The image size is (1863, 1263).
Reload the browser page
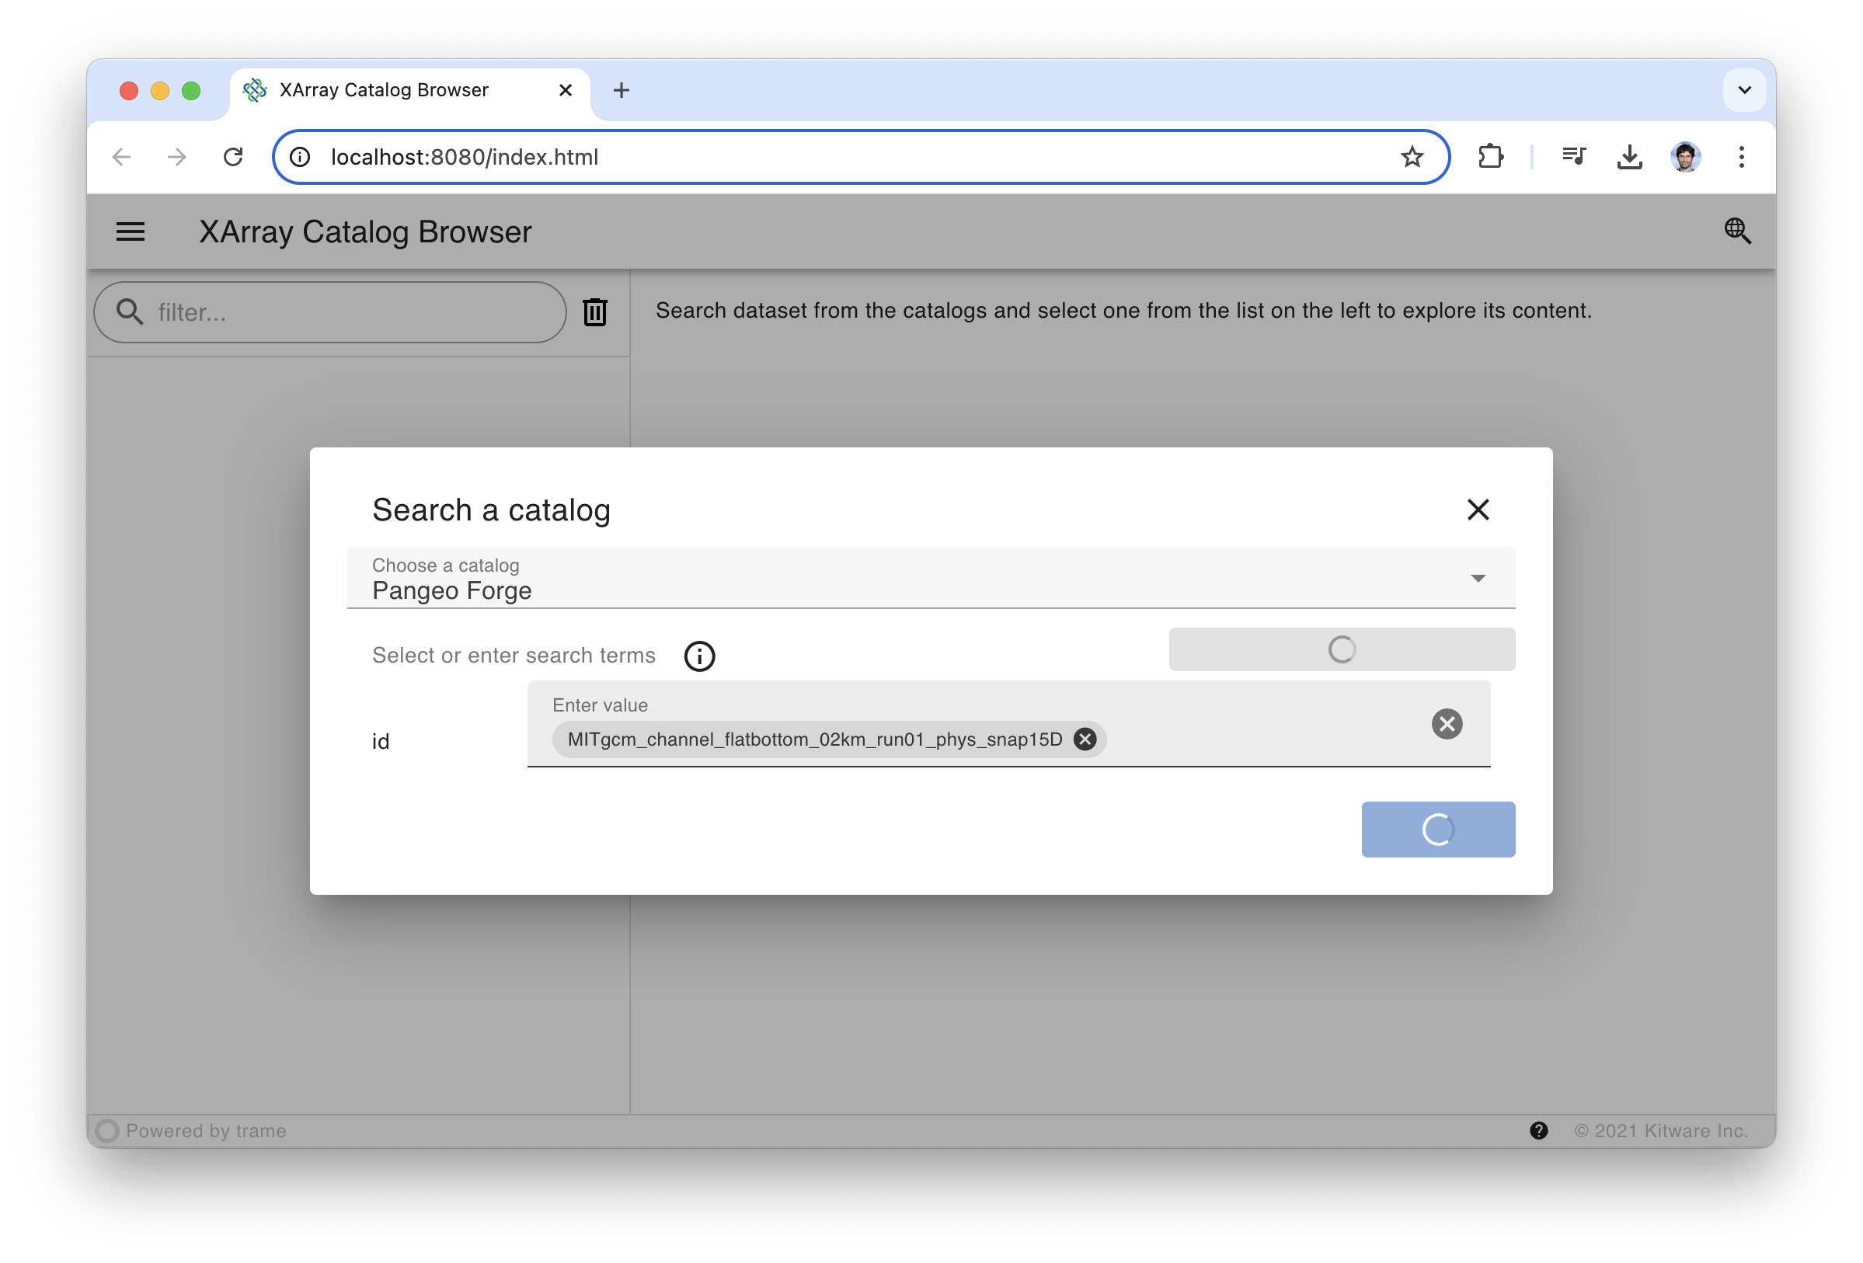pos(233,157)
